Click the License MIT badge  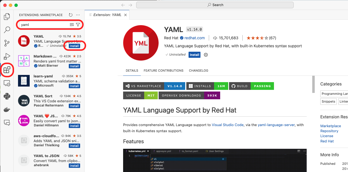(140, 95)
